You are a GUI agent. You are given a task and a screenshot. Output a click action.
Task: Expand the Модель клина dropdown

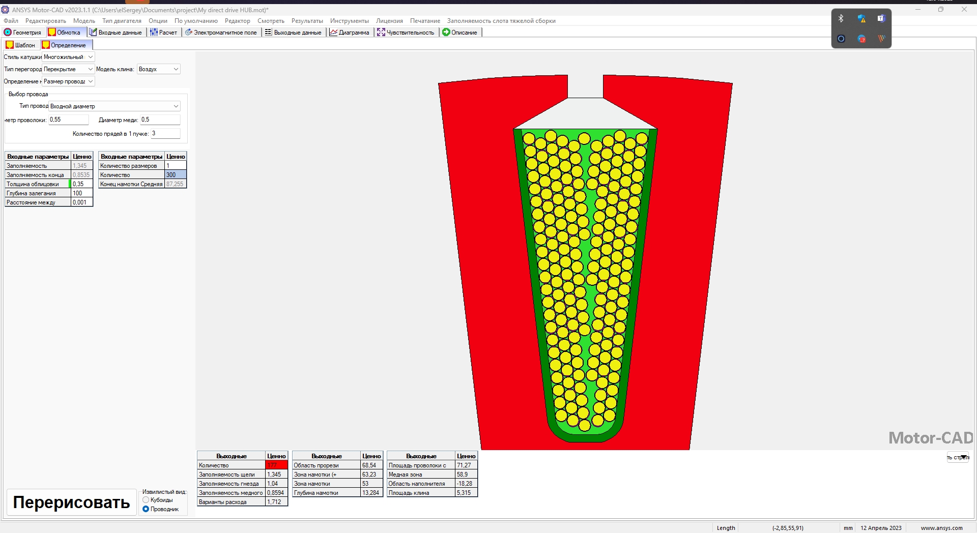[176, 69]
